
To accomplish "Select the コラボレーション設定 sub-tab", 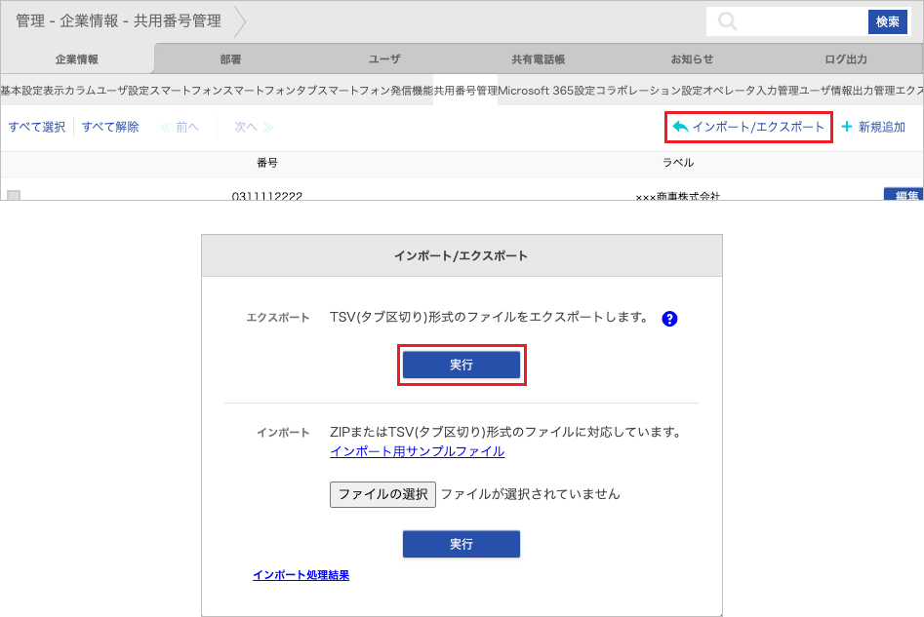I will point(649,90).
